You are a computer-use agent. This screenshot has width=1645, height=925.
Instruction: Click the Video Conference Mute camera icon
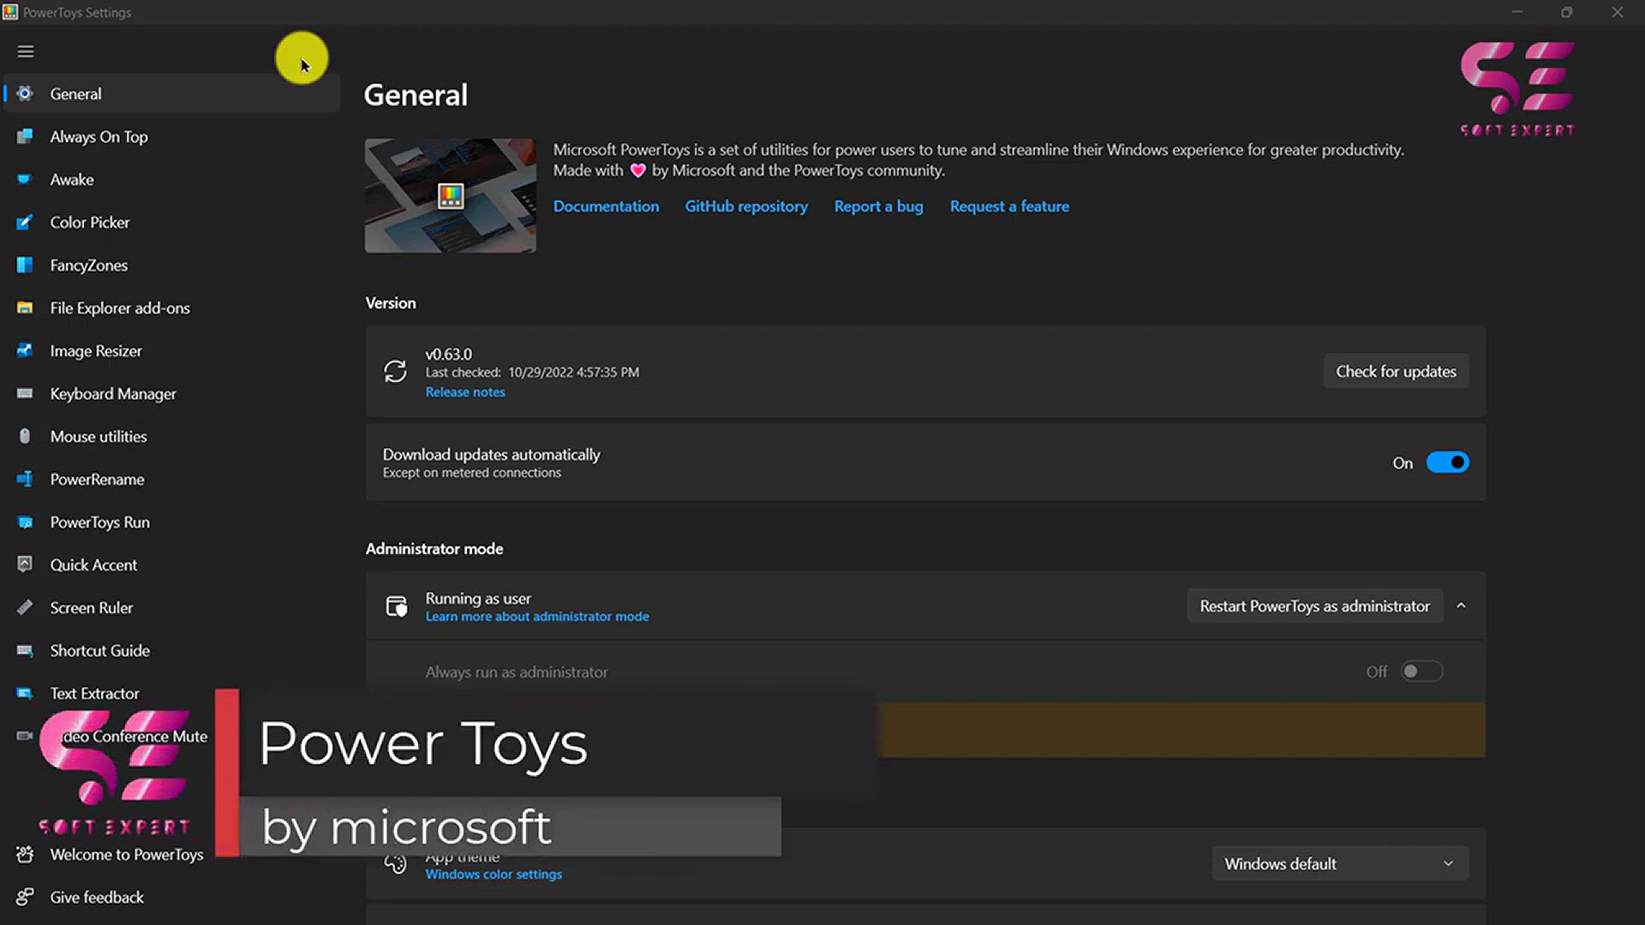point(25,736)
